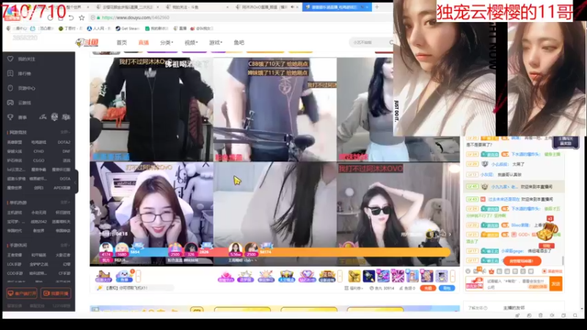Select the DOTA2 category in the sidebar
587x330 pixels.
pyautogui.click(x=64, y=142)
